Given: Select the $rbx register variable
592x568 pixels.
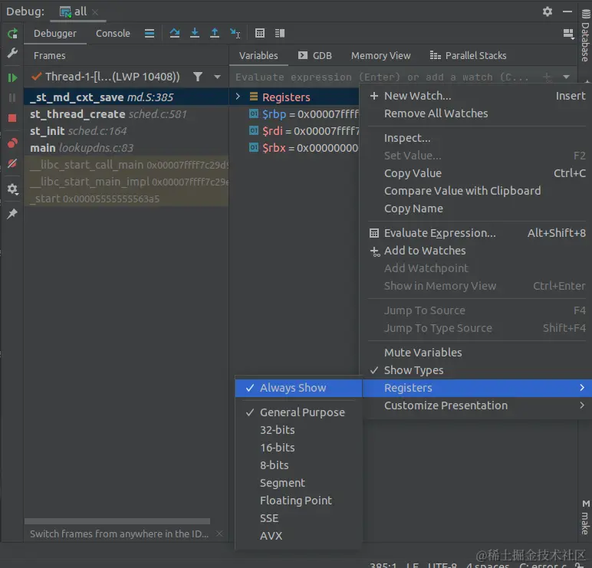Looking at the screenshot, I should pos(302,148).
